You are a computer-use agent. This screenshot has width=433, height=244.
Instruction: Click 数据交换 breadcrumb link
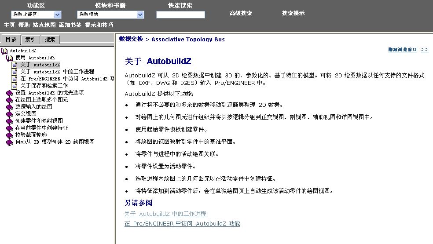pos(131,39)
